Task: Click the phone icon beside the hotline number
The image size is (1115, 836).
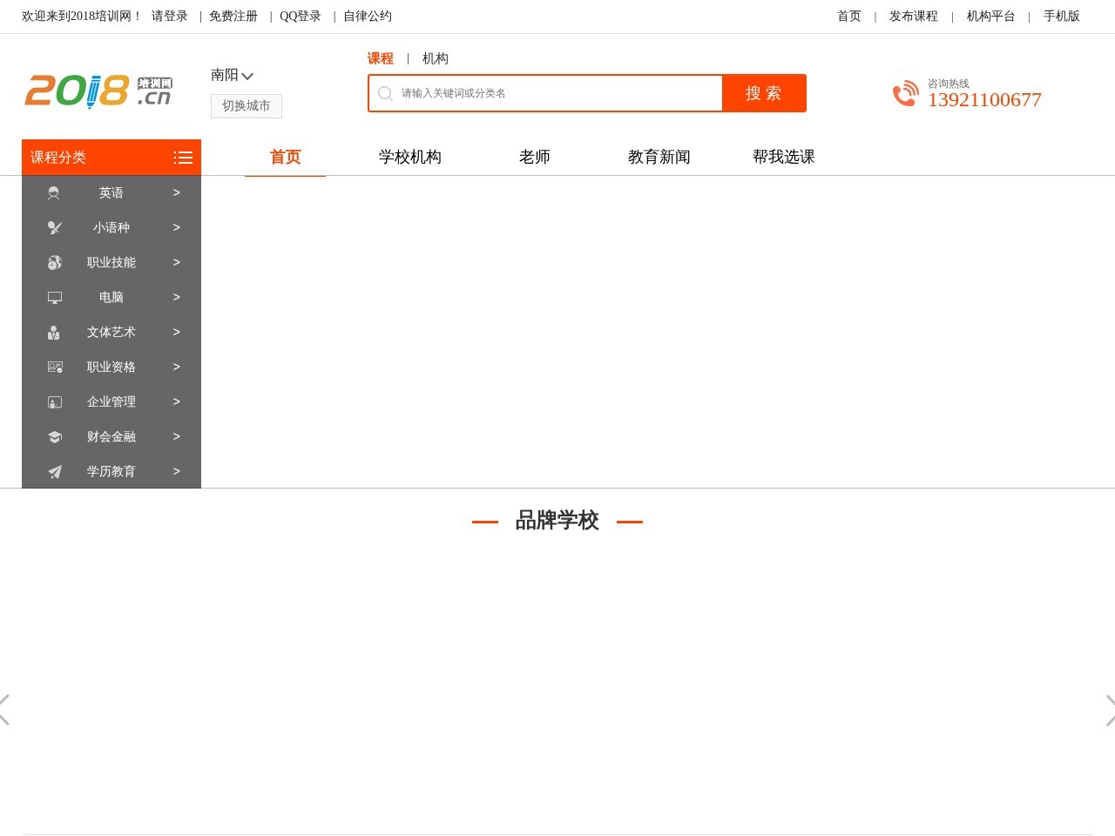Action: pyautogui.click(x=906, y=93)
